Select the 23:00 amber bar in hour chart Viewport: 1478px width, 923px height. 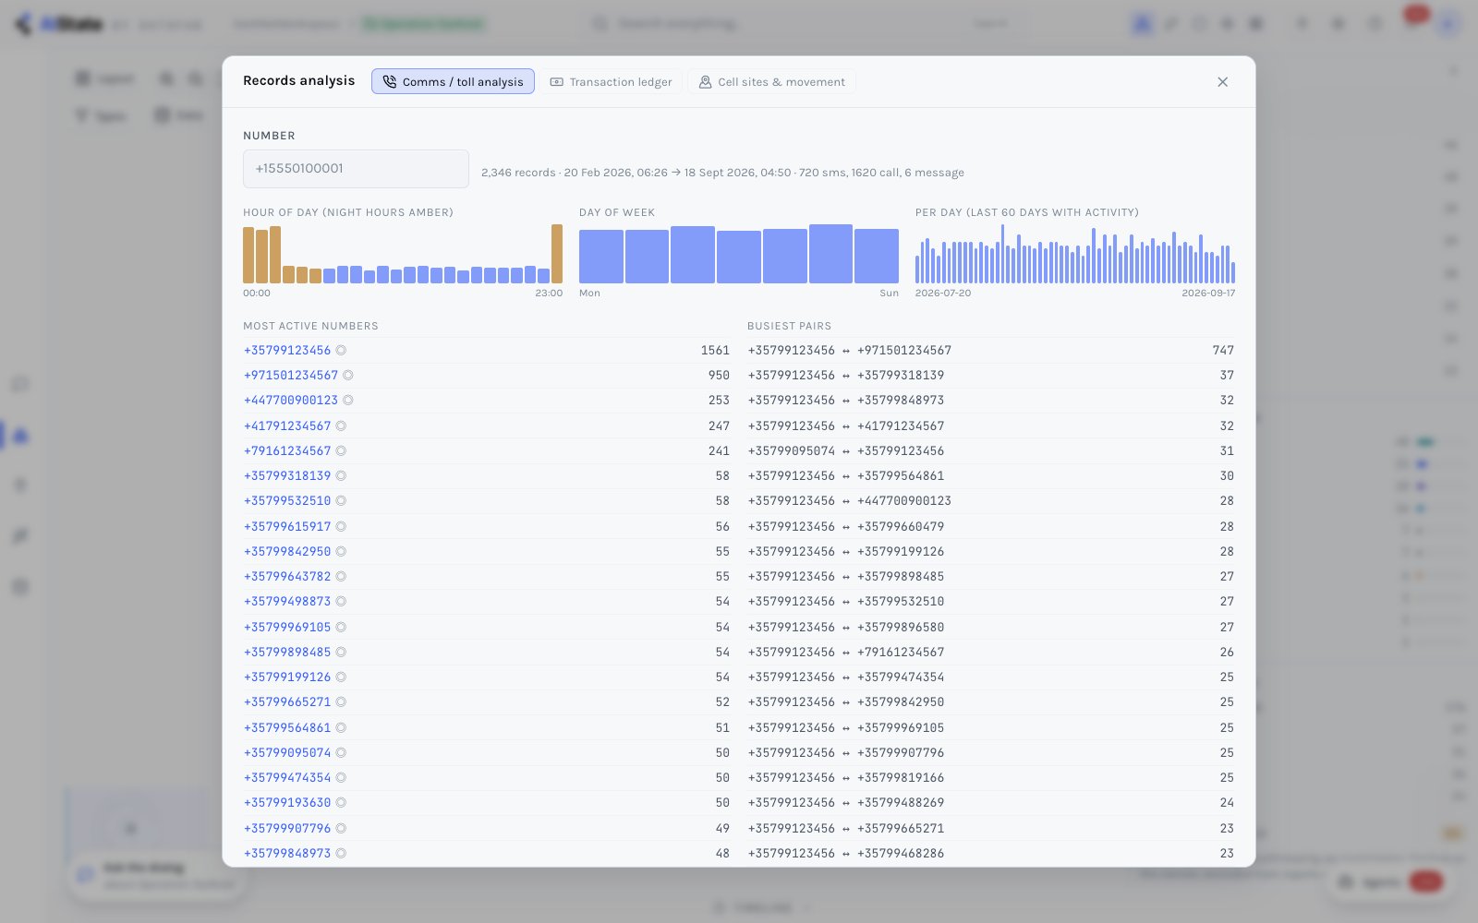click(557, 254)
